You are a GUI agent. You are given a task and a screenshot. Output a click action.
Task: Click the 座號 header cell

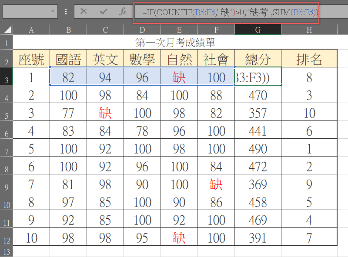click(31, 59)
